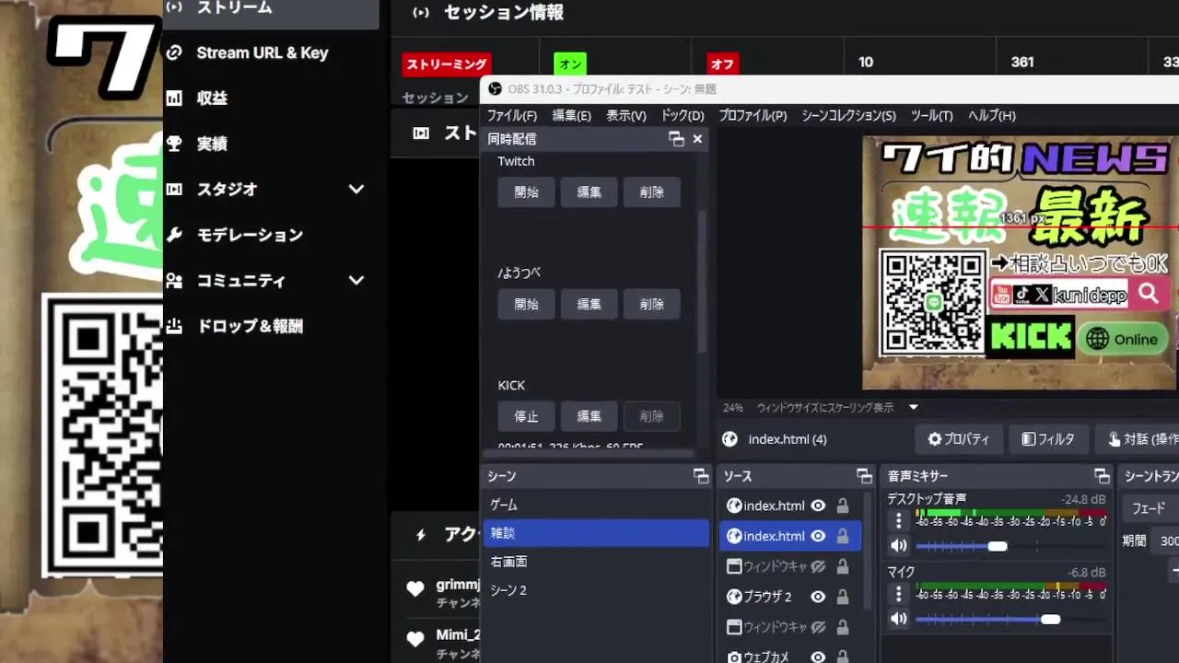Open プロパティ for the selected source
This screenshot has height=663, width=1179.
point(958,439)
